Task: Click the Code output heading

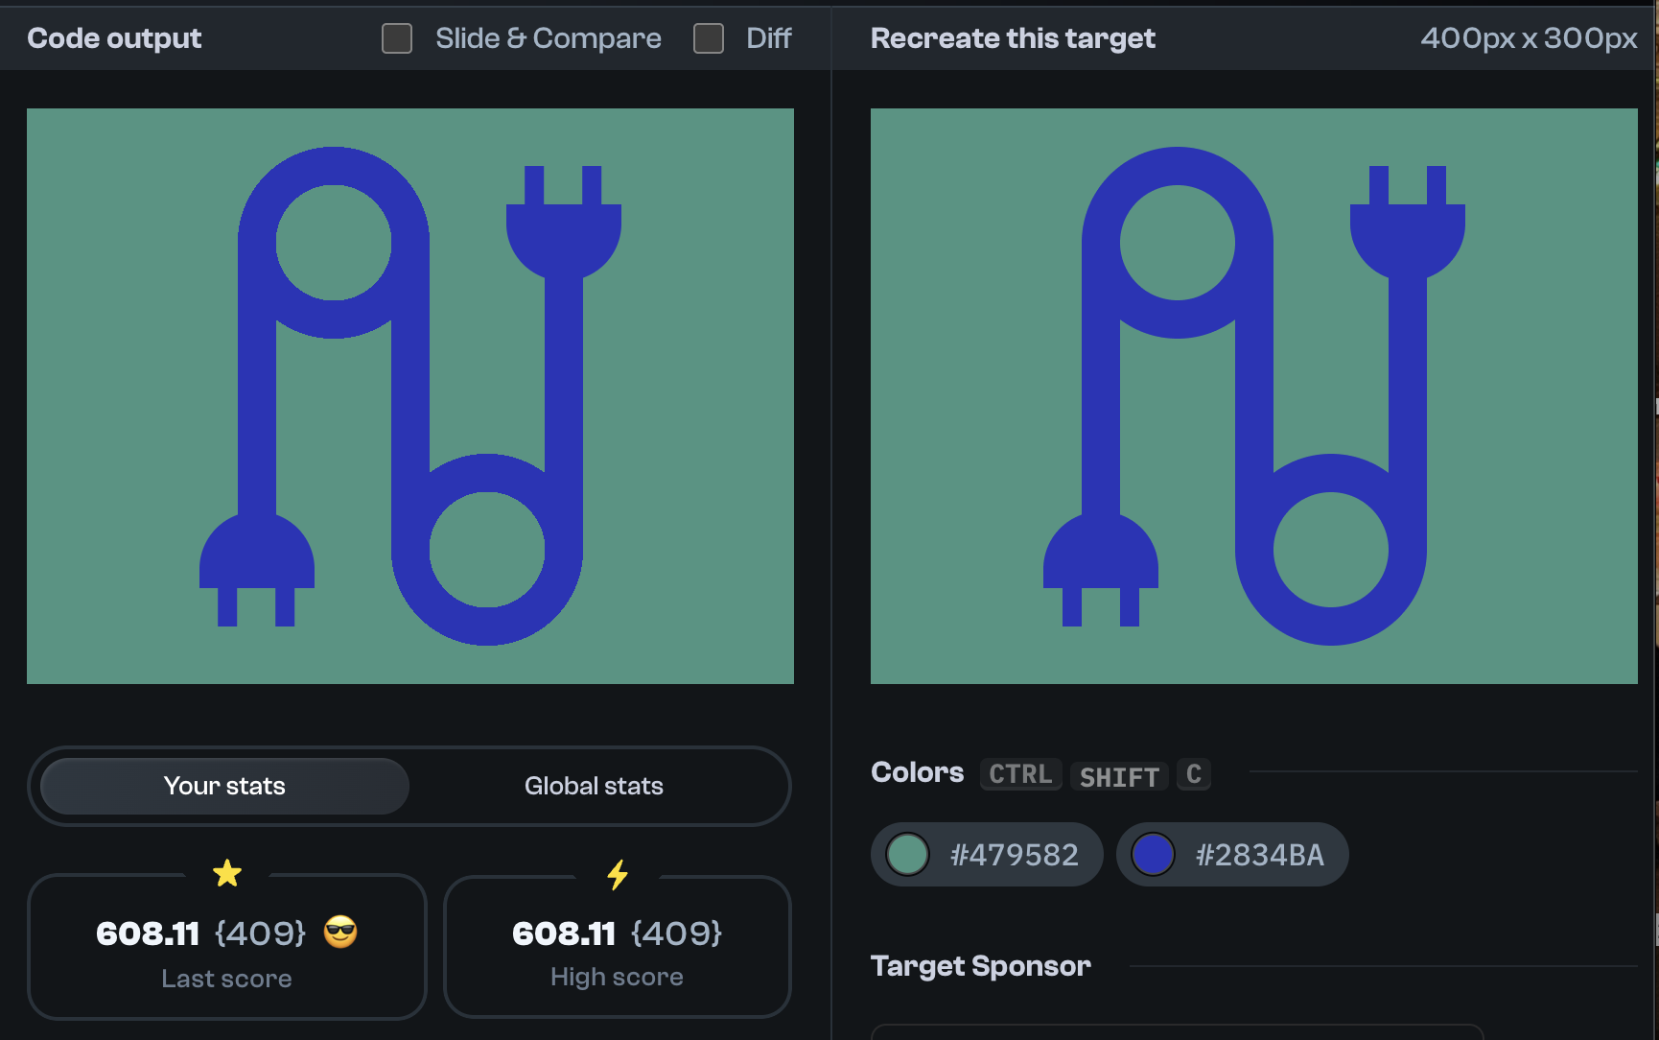Action: pyautogui.click(x=114, y=38)
